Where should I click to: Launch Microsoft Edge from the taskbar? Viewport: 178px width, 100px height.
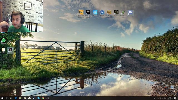click(x=16, y=98)
